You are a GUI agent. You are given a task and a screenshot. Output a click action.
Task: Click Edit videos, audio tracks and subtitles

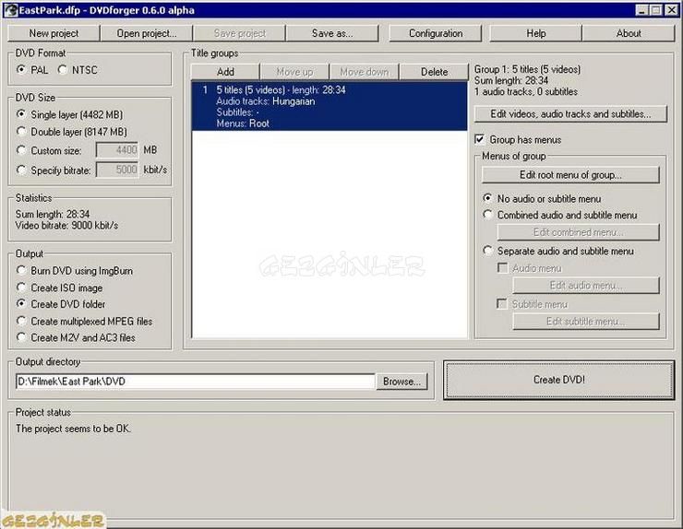tap(570, 114)
